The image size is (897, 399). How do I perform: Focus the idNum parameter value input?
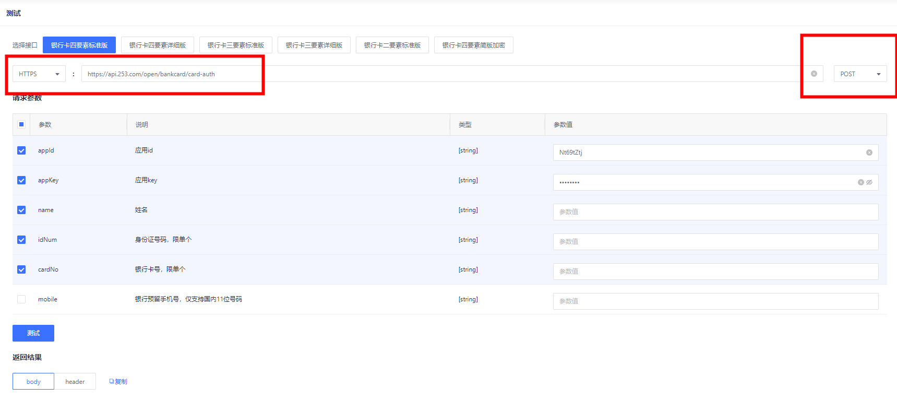(x=715, y=242)
